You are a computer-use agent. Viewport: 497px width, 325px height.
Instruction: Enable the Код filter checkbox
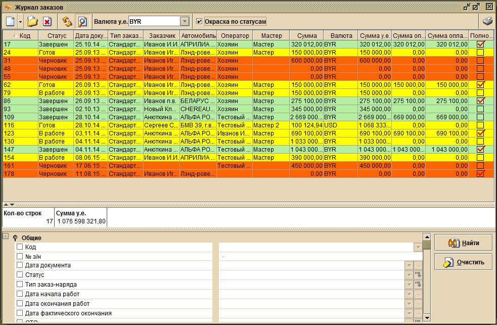[20, 247]
